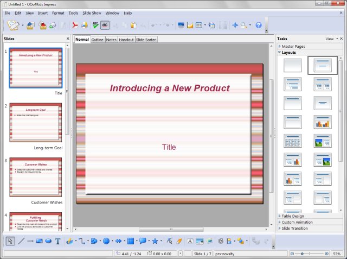Expand the Custom Animation section
This screenshot has width=347, height=259.
pos(296,222)
